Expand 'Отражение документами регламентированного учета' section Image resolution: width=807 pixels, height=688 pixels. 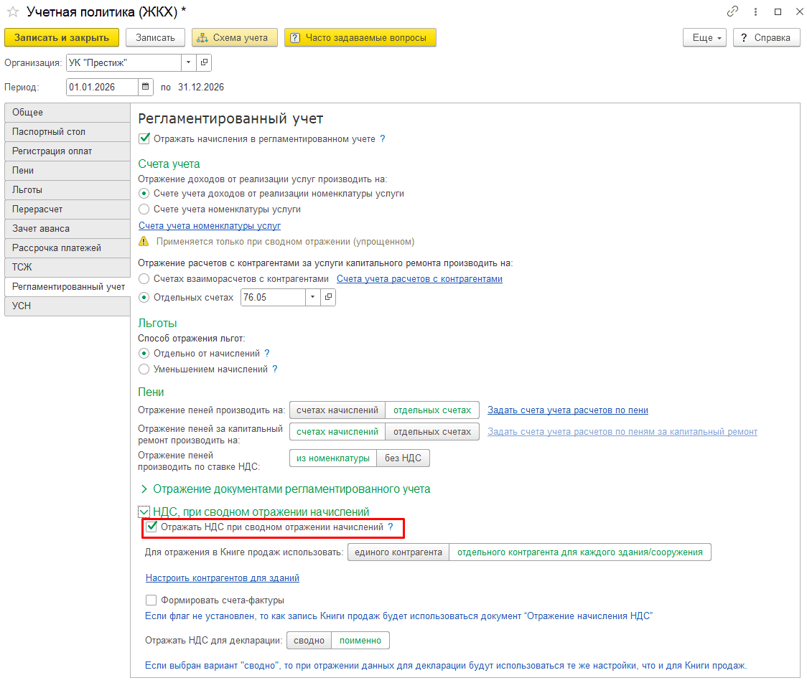(x=144, y=489)
